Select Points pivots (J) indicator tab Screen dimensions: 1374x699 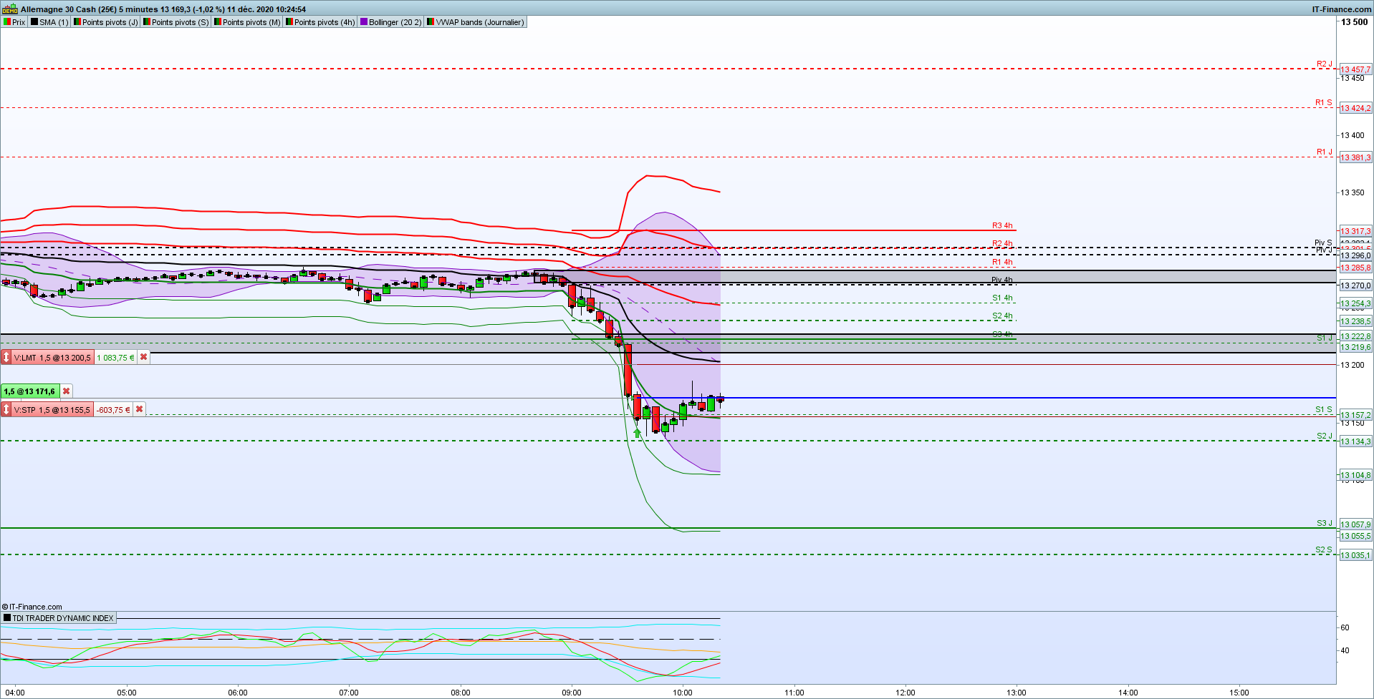pyautogui.click(x=105, y=22)
